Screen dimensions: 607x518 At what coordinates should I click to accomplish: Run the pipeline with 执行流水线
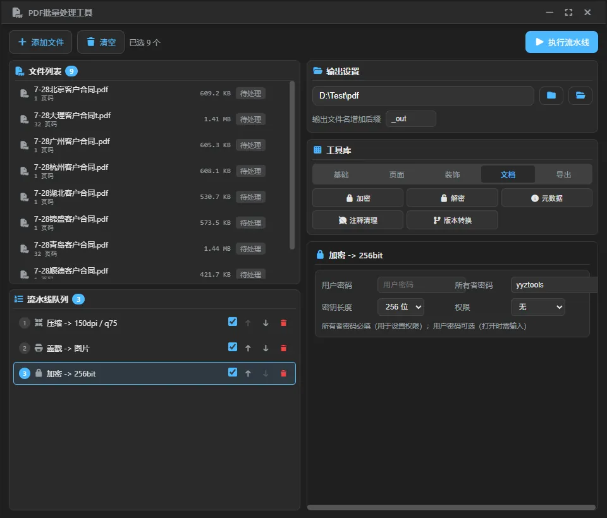(x=561, y=42)
